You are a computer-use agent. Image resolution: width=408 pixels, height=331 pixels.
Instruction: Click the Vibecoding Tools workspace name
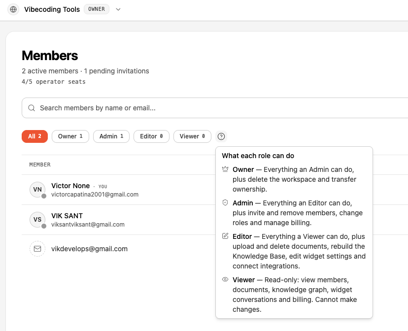(x=52, y=9)
